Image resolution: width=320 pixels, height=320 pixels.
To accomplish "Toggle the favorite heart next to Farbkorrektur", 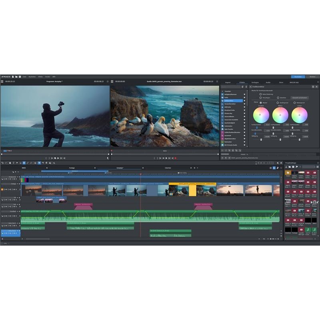I will point(244,100).
